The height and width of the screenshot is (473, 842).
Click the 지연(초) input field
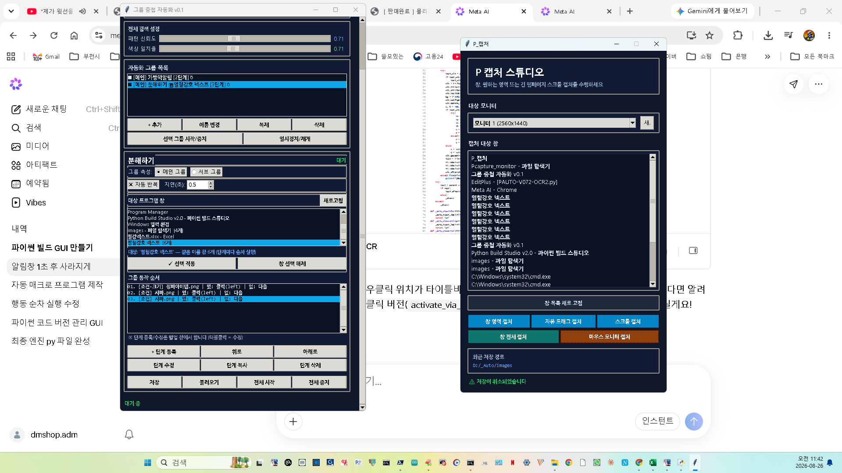coord(198,185)
